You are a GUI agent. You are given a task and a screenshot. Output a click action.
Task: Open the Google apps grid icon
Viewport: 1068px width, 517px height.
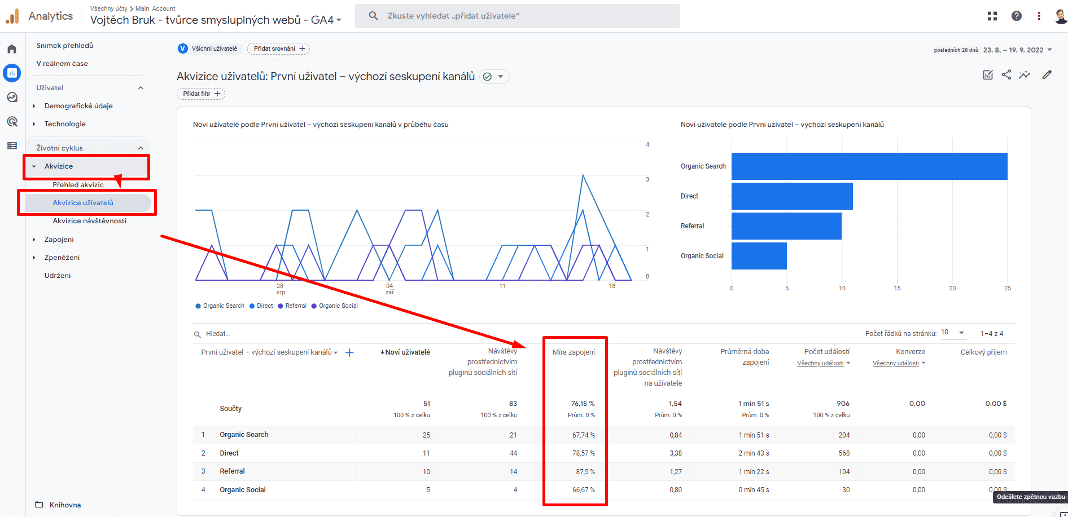992,16
